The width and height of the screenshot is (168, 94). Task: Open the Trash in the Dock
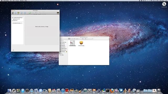coord(159,91)
